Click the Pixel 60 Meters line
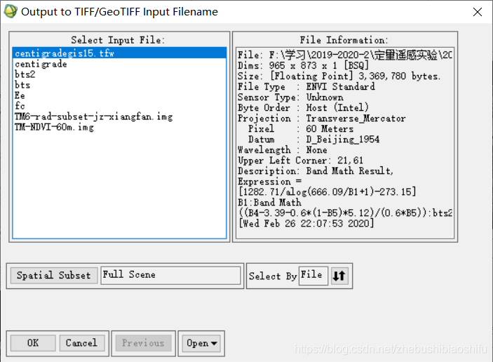 301,128
